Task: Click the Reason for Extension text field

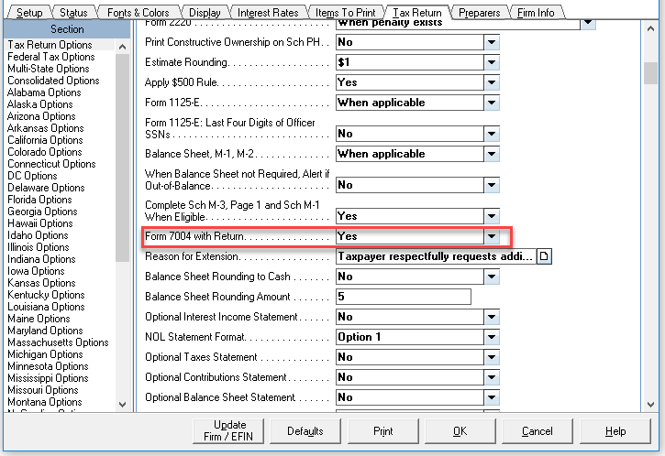Action: pyautogui.click(x=436, y=256)
